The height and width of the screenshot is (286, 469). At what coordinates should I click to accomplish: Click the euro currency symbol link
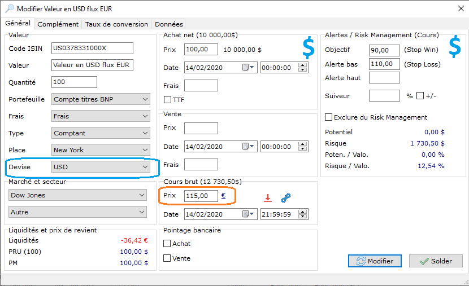pyautogui.click(x=223, y=196)
